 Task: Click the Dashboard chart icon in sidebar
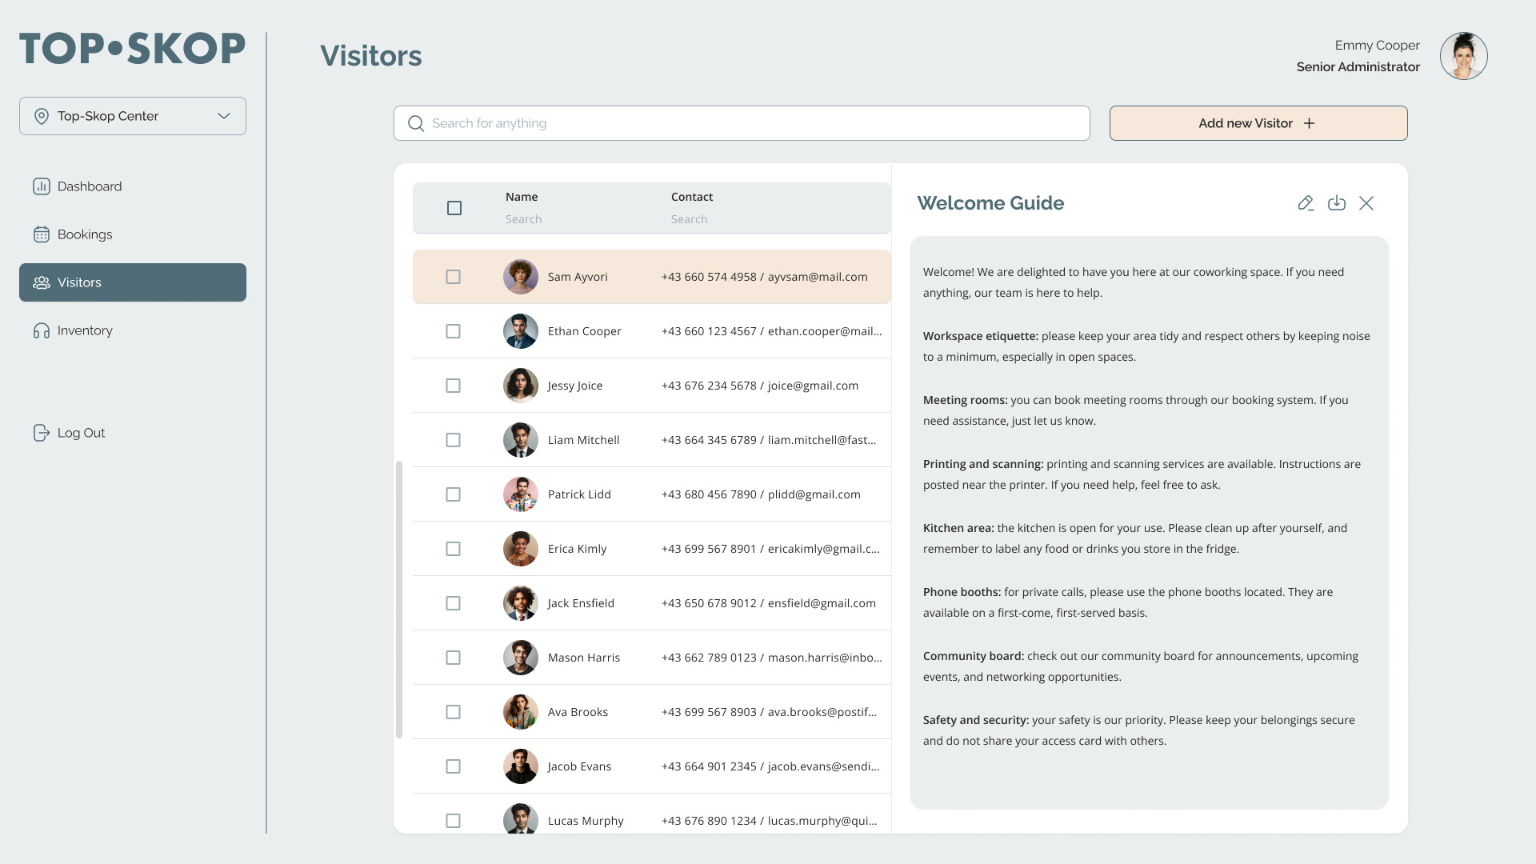pyautogui.click(x=42, y=186)
